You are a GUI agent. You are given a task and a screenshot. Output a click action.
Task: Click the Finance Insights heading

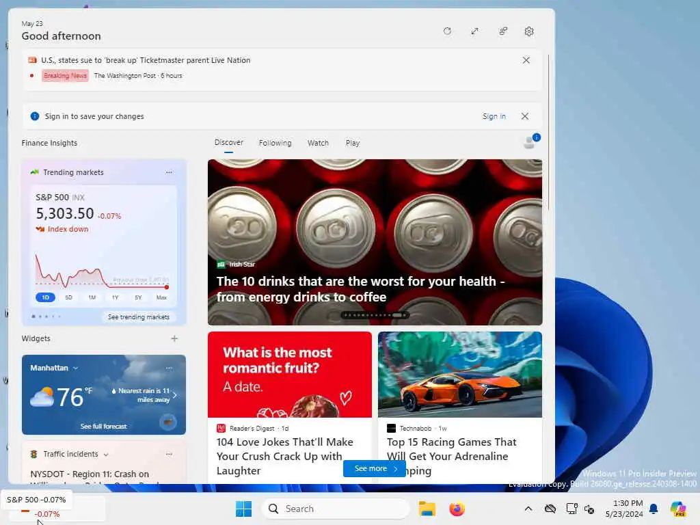49,143
